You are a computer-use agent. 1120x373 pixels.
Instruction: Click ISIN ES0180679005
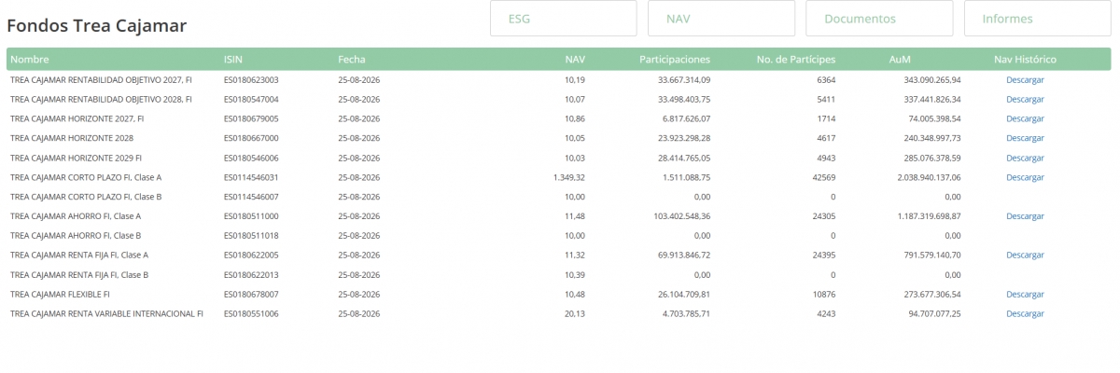pyautogui.click(x=251, y=119)
